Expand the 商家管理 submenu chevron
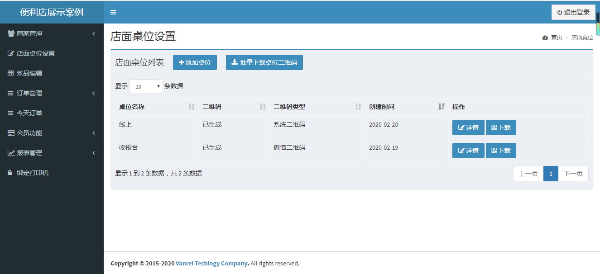The width and height of the screenshot is (600, 274). (x=94, y=33)
